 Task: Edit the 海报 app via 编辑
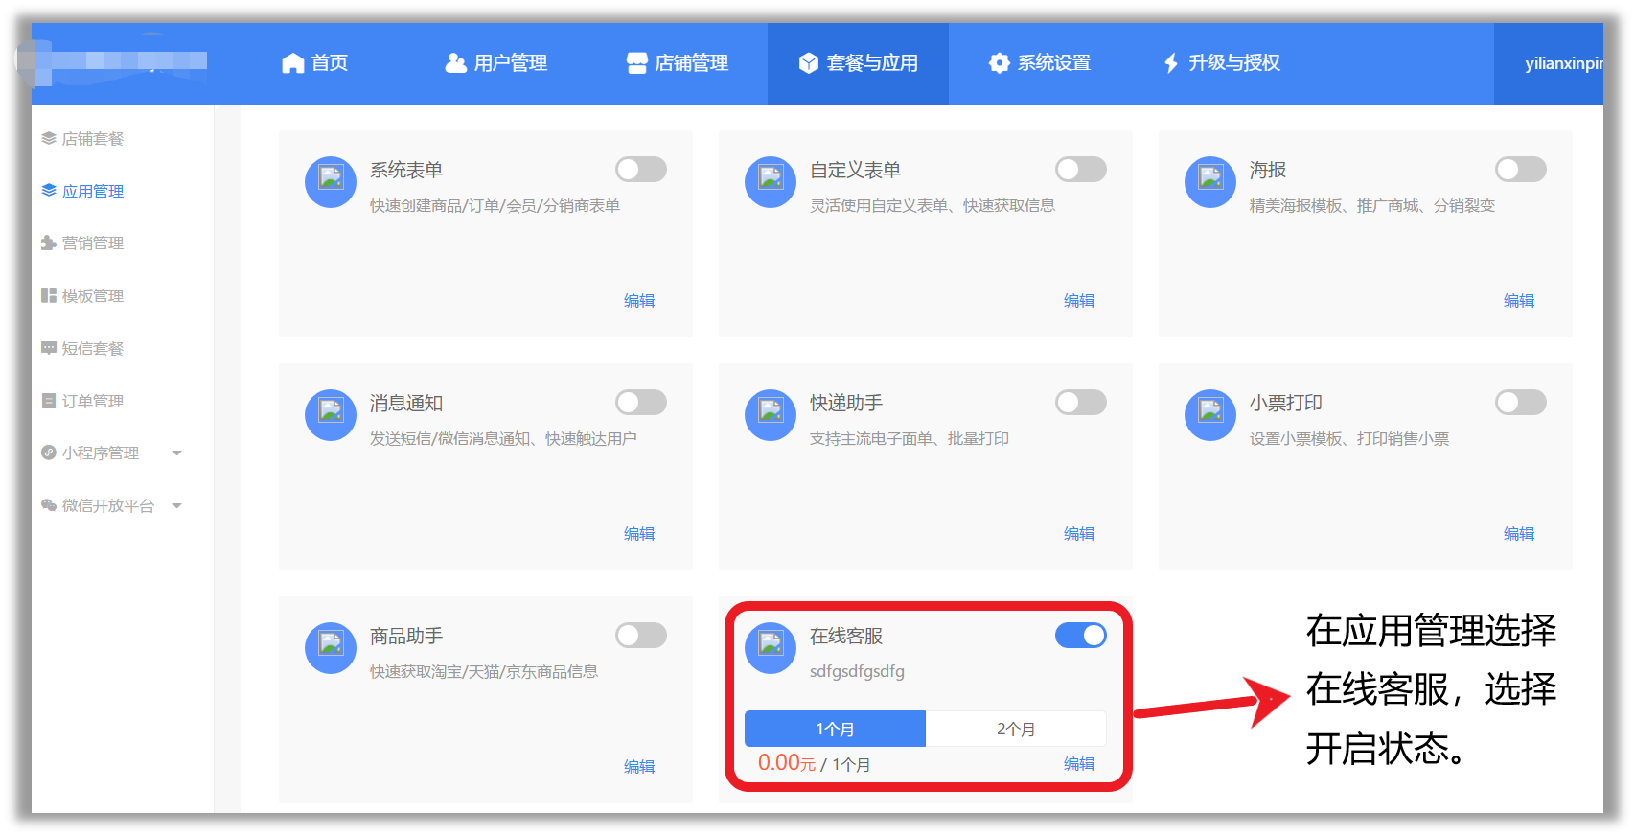click(1519, 301)
